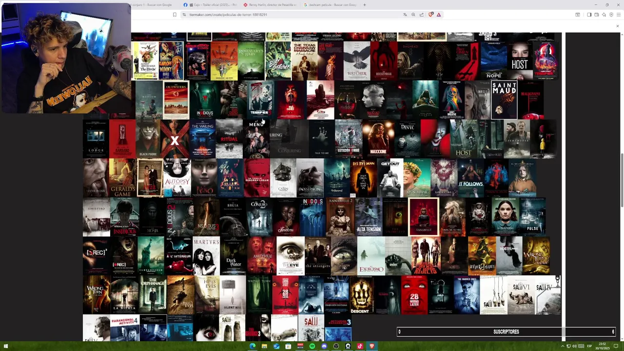The width and height of the screenshot is (624, 351).
Task: Open the Brave Rewards triangle icon
Action: coord(438,15)
